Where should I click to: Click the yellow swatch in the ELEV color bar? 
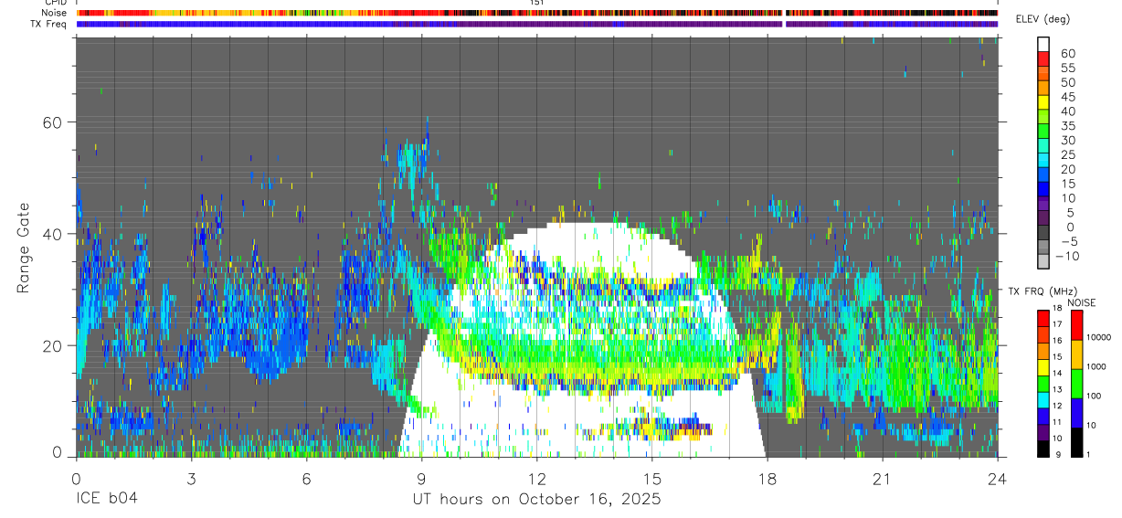[x=1043, y=103]
